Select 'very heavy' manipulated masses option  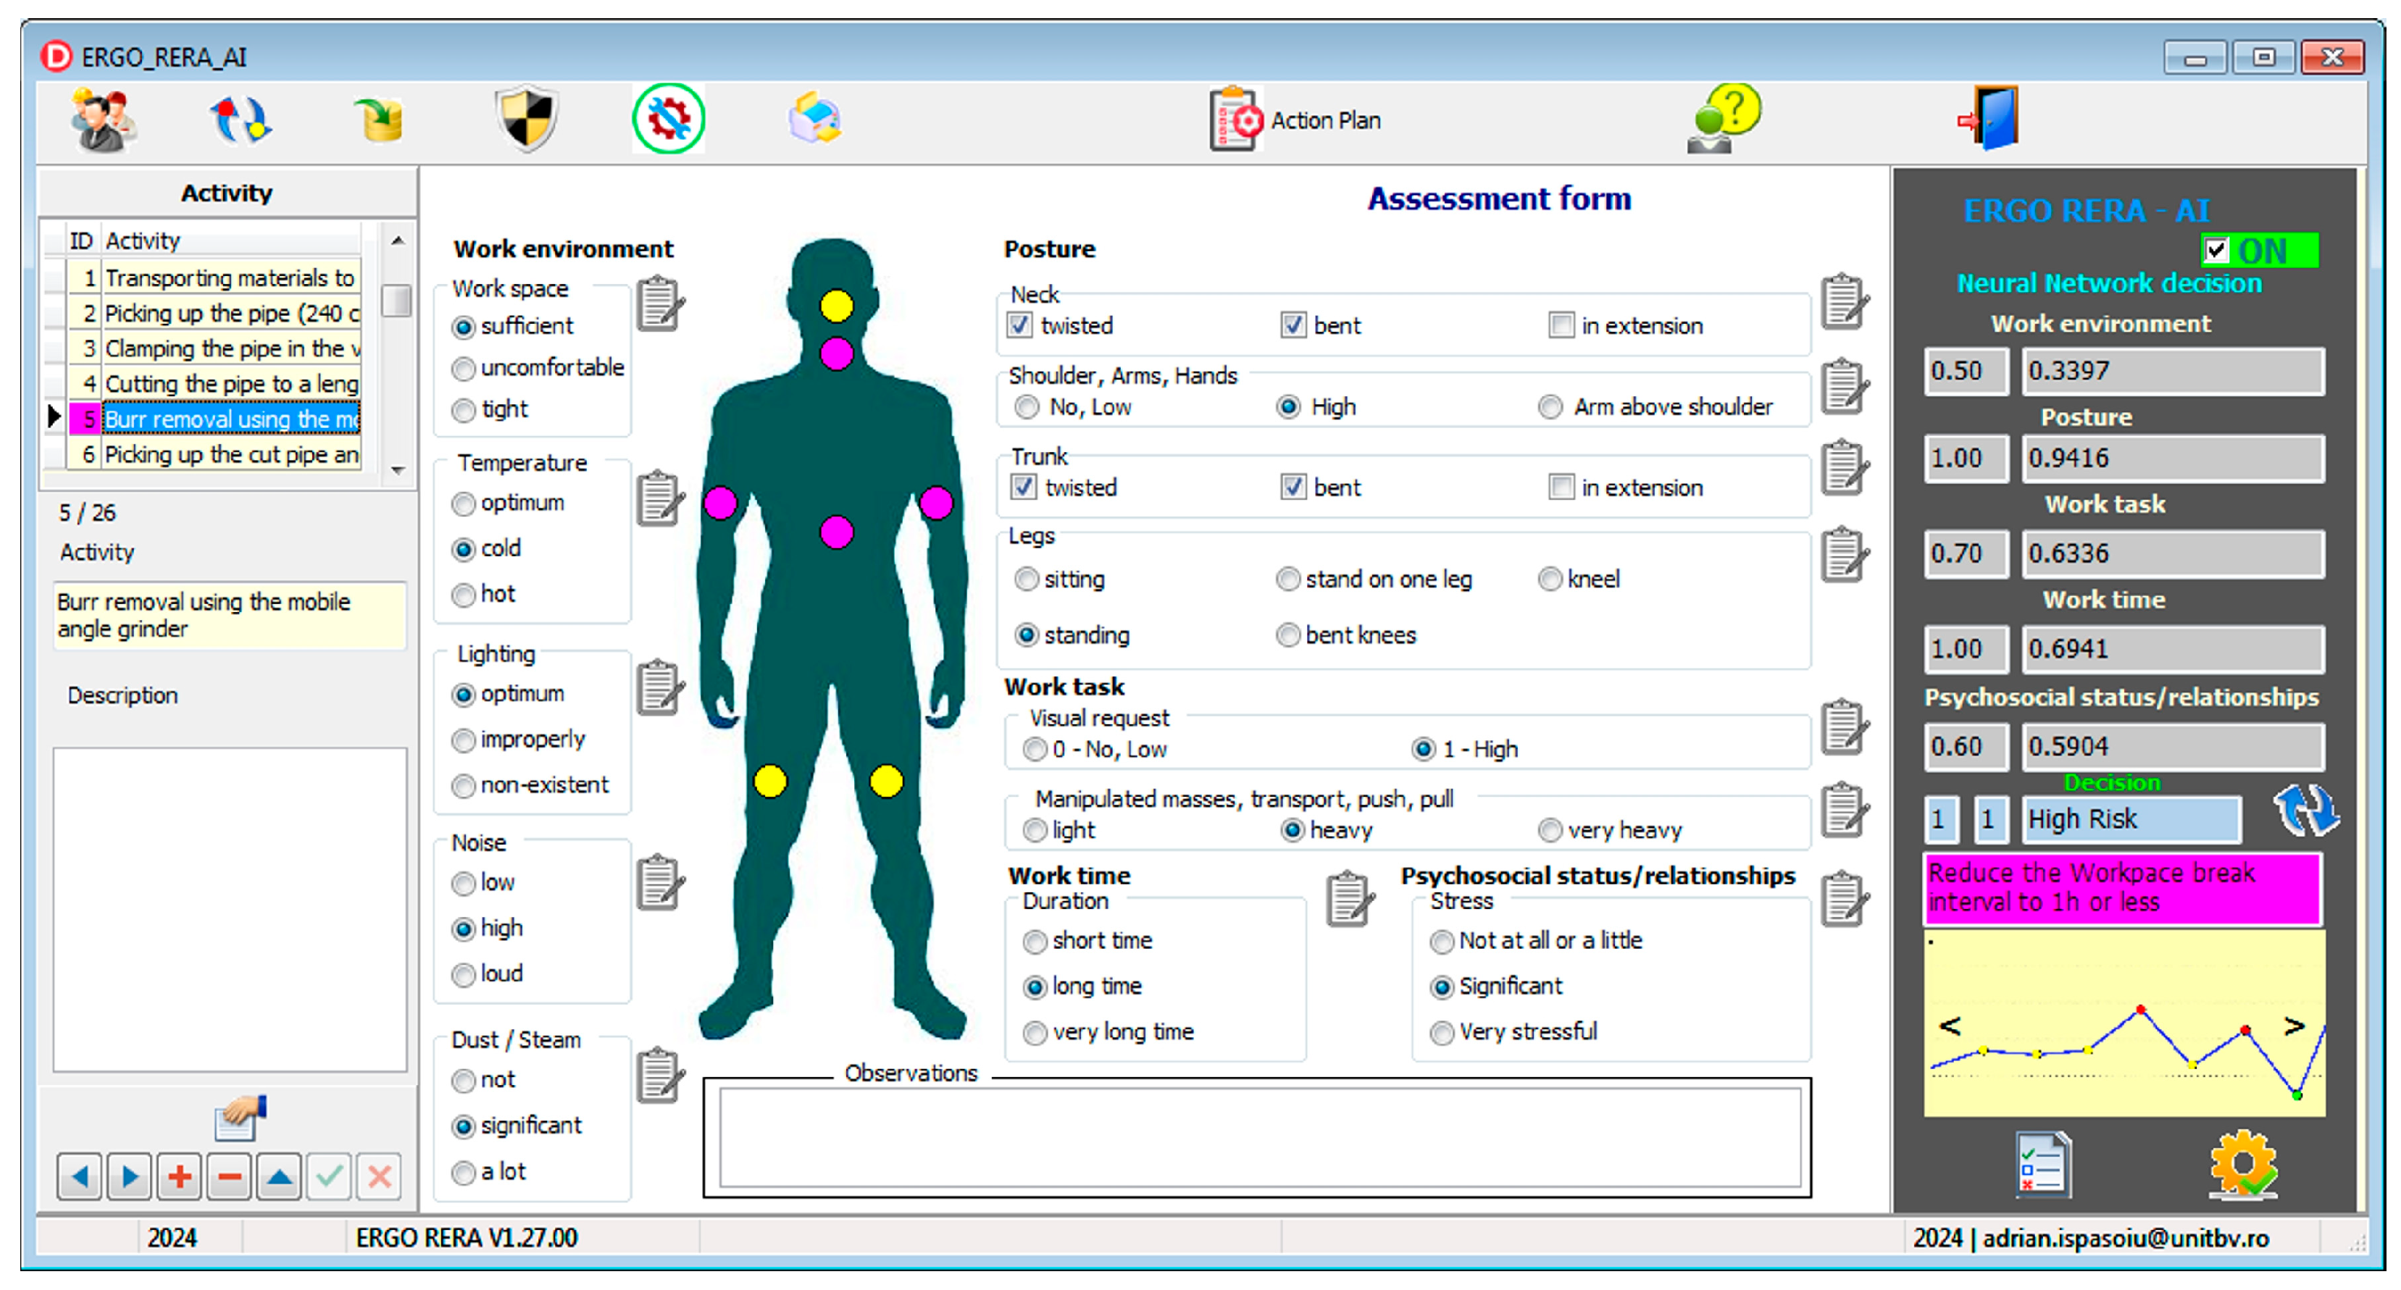click(x=1550, y=831)
